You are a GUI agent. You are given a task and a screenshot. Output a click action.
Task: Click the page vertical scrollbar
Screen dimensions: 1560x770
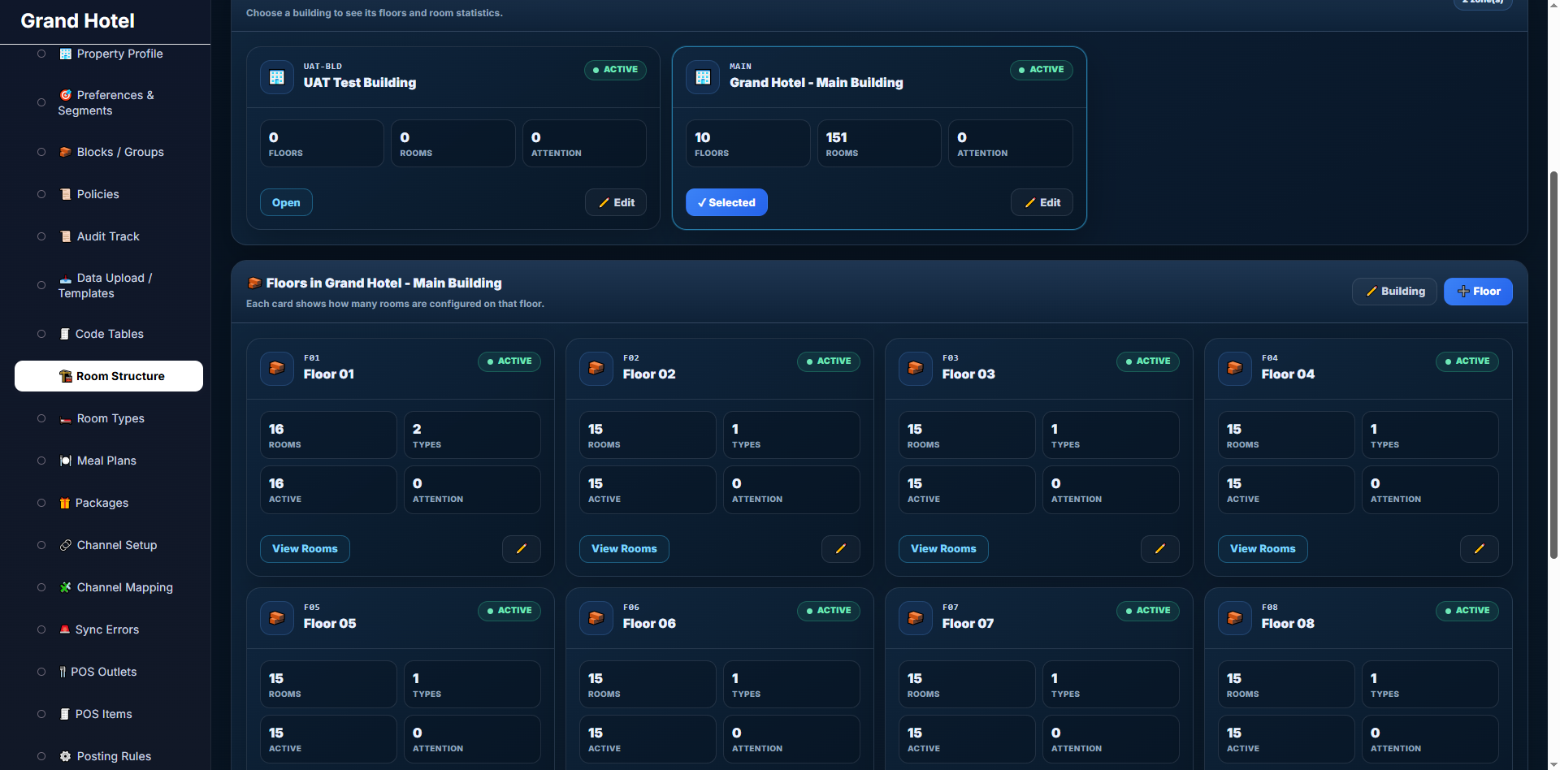1553,366
